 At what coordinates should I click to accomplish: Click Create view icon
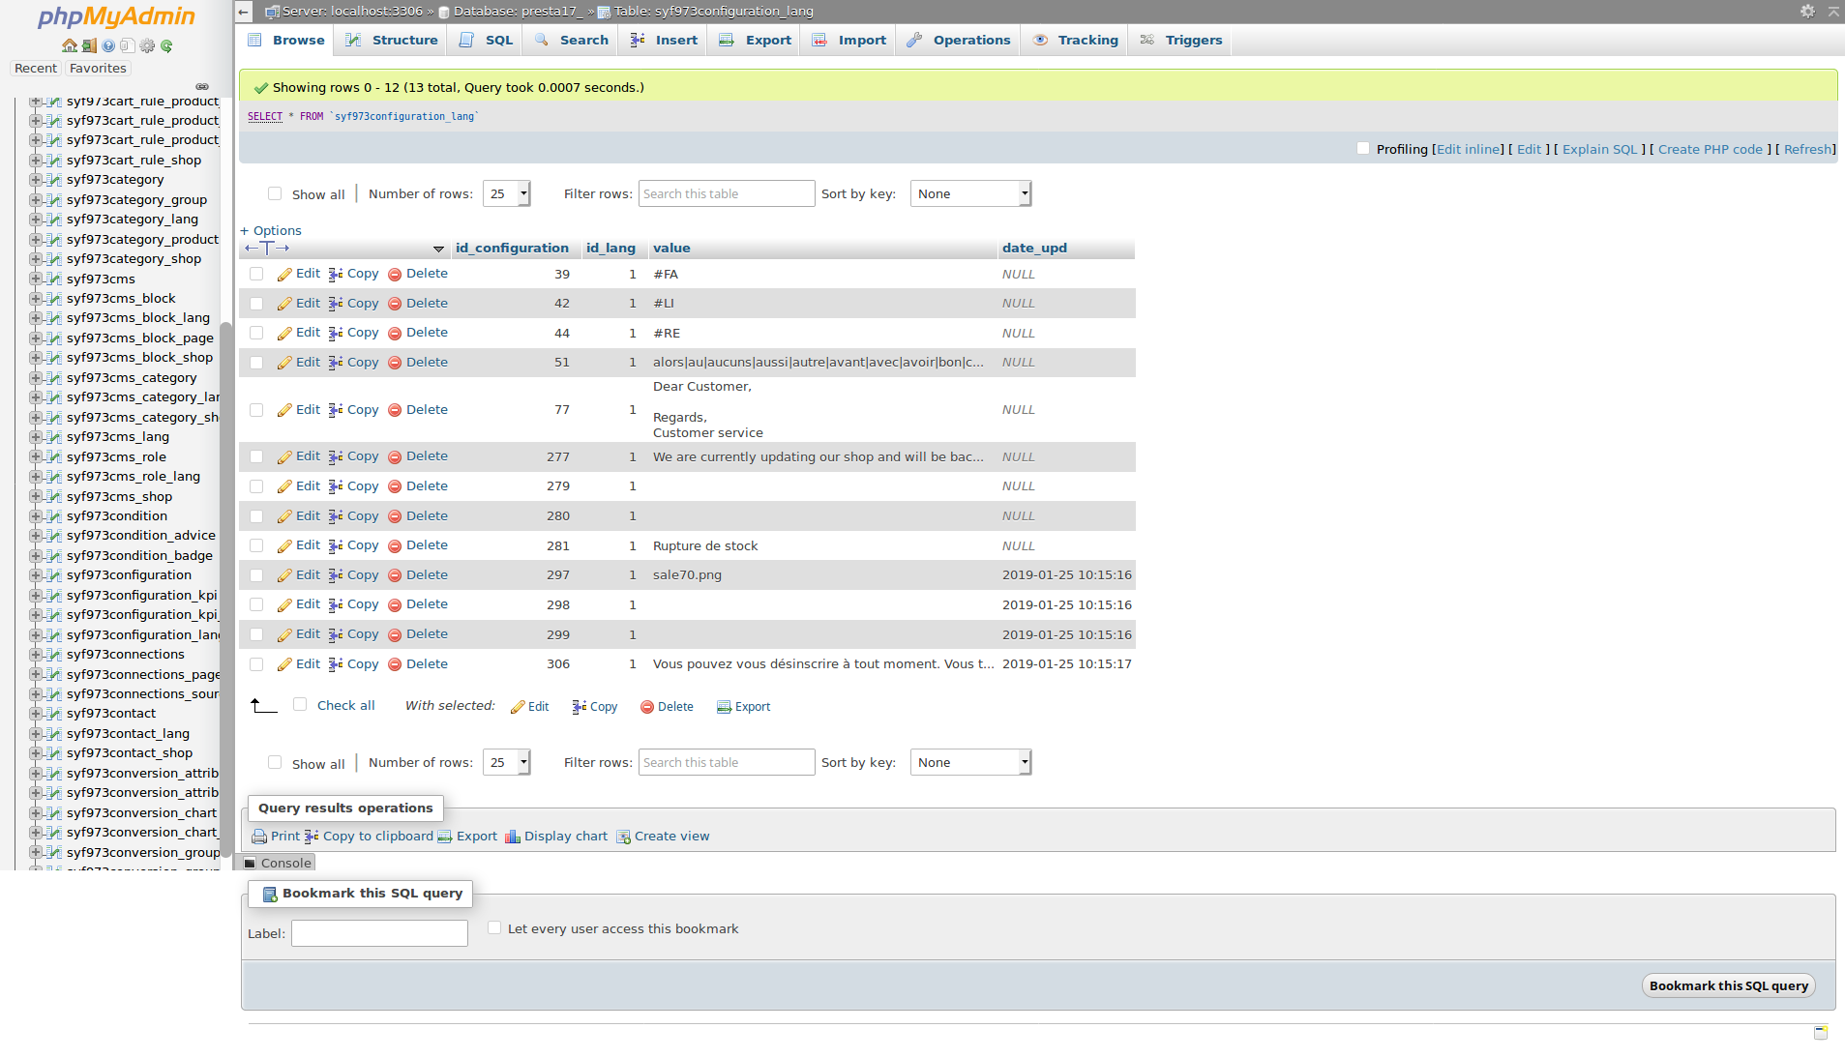point(623,837)
